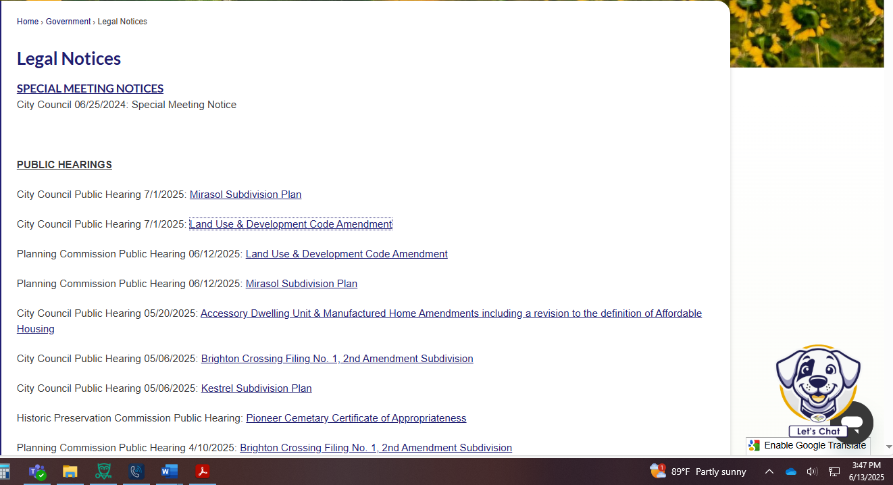The height and width of the screenshot is (485, 893).
Task: Open the Special Meeting Notices link
Action: tap(90, 88)
